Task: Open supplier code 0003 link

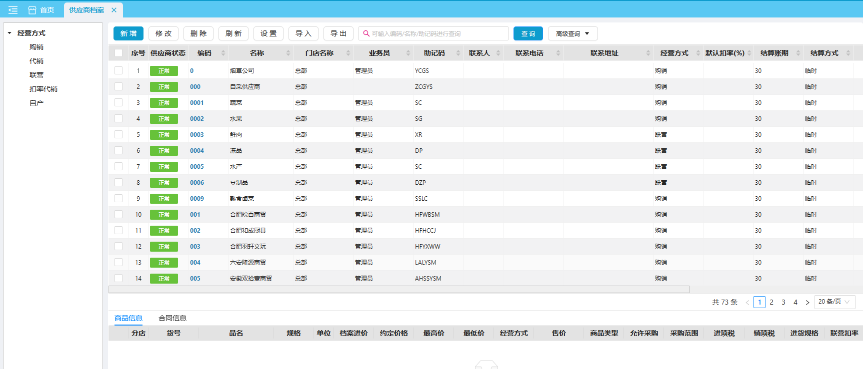Action: click(x=196, y=135)
